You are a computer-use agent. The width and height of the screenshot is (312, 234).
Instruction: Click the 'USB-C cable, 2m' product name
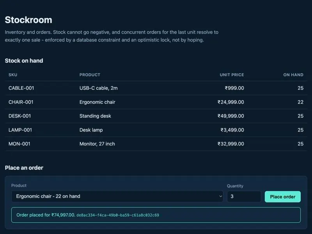99,88
